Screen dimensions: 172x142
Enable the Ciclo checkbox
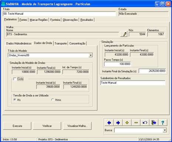click(15, 79)
